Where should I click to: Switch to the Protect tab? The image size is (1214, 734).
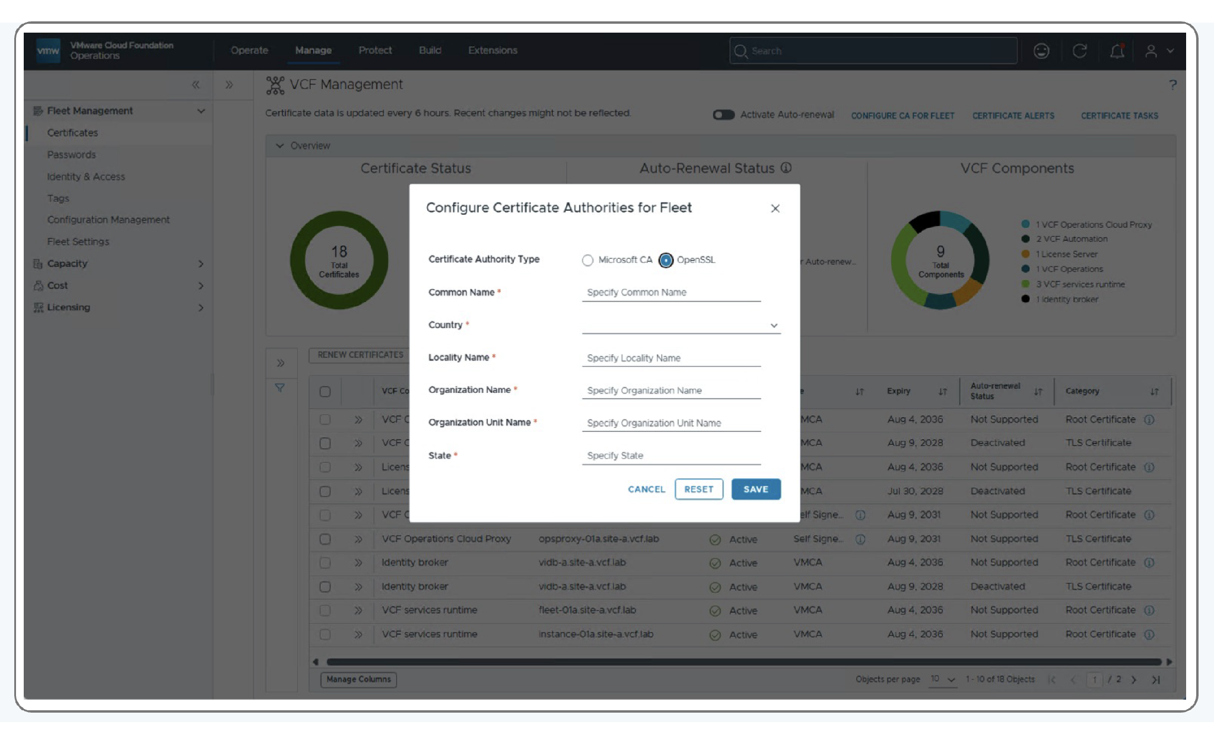pyautogui.click(x=375, y=50)
